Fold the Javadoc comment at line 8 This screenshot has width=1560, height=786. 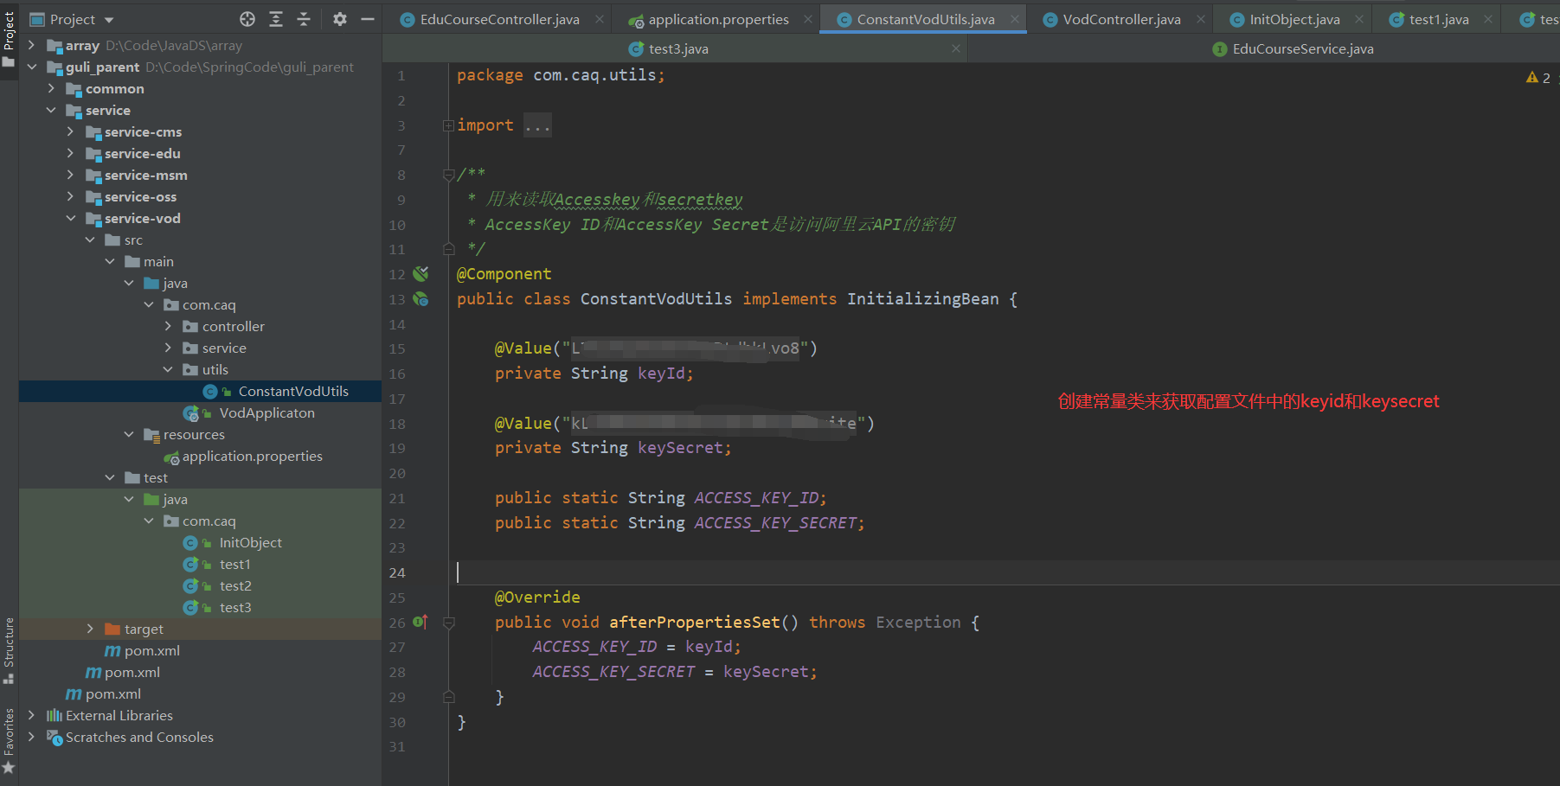448,175
